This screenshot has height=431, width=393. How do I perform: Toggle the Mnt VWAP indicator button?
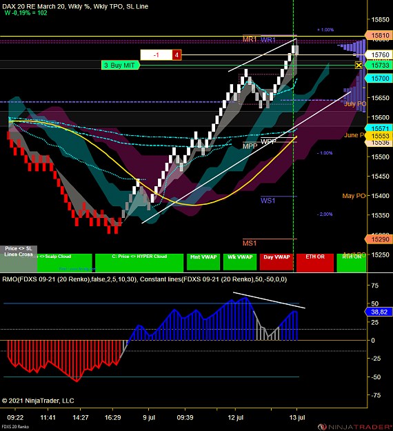[203, 262]
